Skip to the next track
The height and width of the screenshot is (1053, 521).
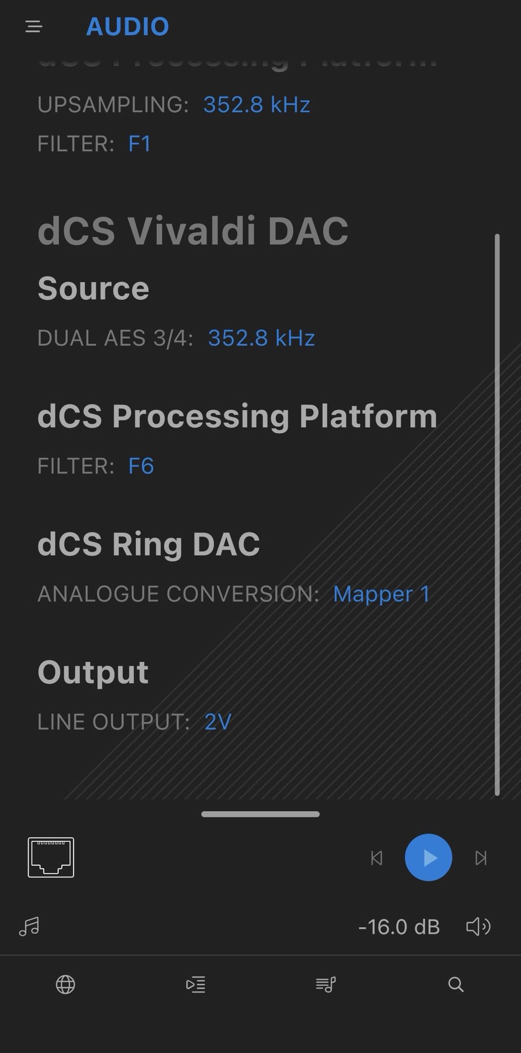(x=481, y=858)
